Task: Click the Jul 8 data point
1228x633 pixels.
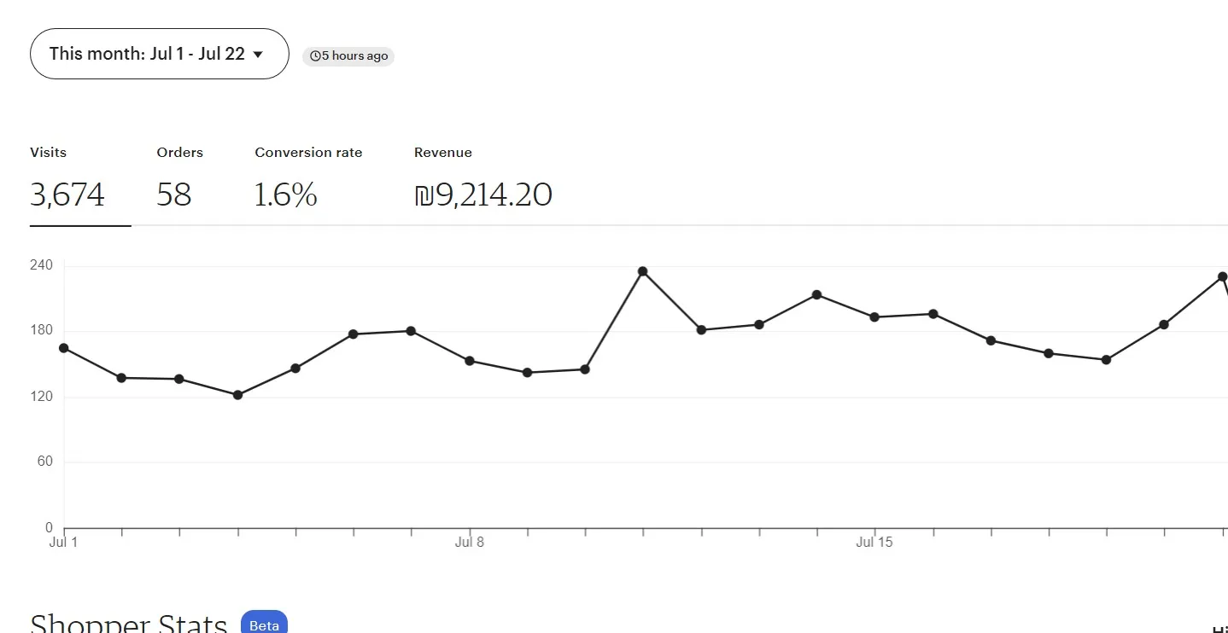Action: 470,361
